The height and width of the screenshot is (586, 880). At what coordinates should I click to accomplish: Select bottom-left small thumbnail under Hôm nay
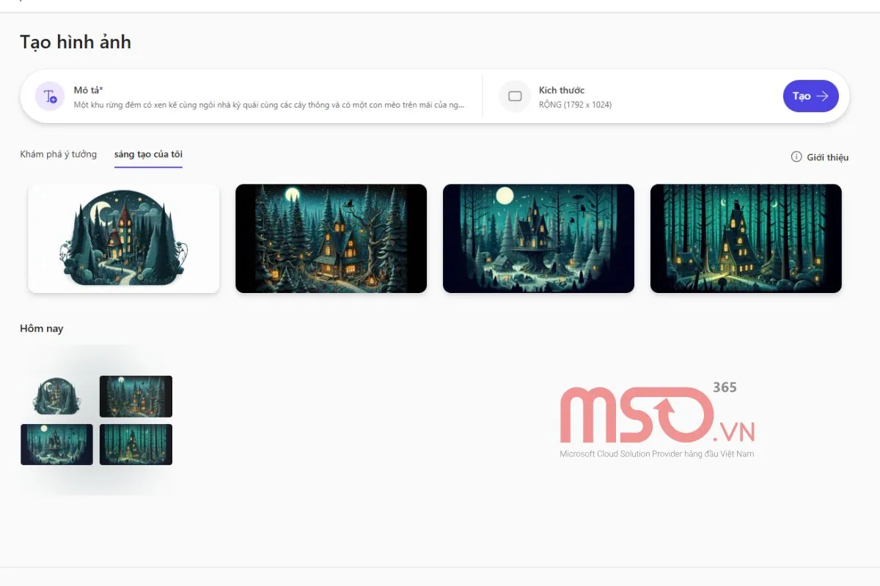[56, 444]
